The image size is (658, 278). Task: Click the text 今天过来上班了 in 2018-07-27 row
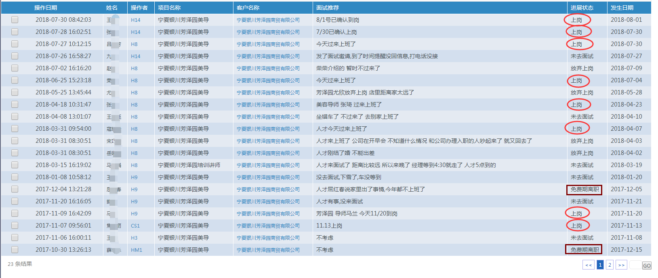click(336, 44)
